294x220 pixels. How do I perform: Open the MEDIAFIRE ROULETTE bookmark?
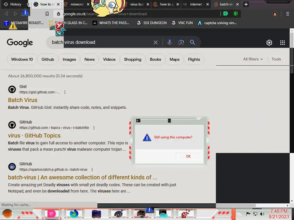click(24, 23)
